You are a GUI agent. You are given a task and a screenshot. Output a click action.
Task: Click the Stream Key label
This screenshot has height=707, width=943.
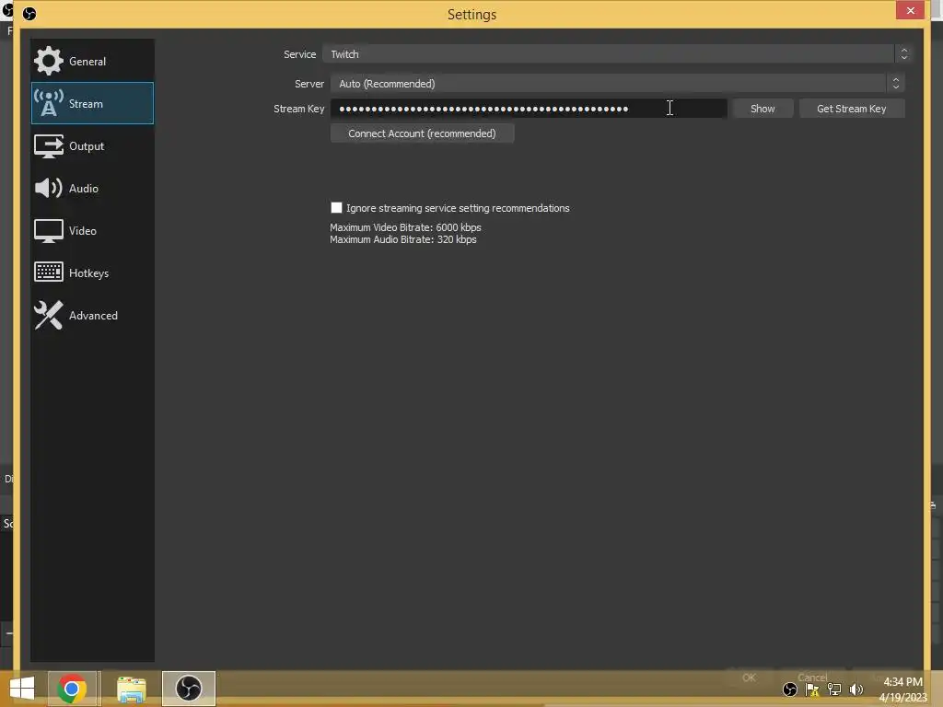299,109
